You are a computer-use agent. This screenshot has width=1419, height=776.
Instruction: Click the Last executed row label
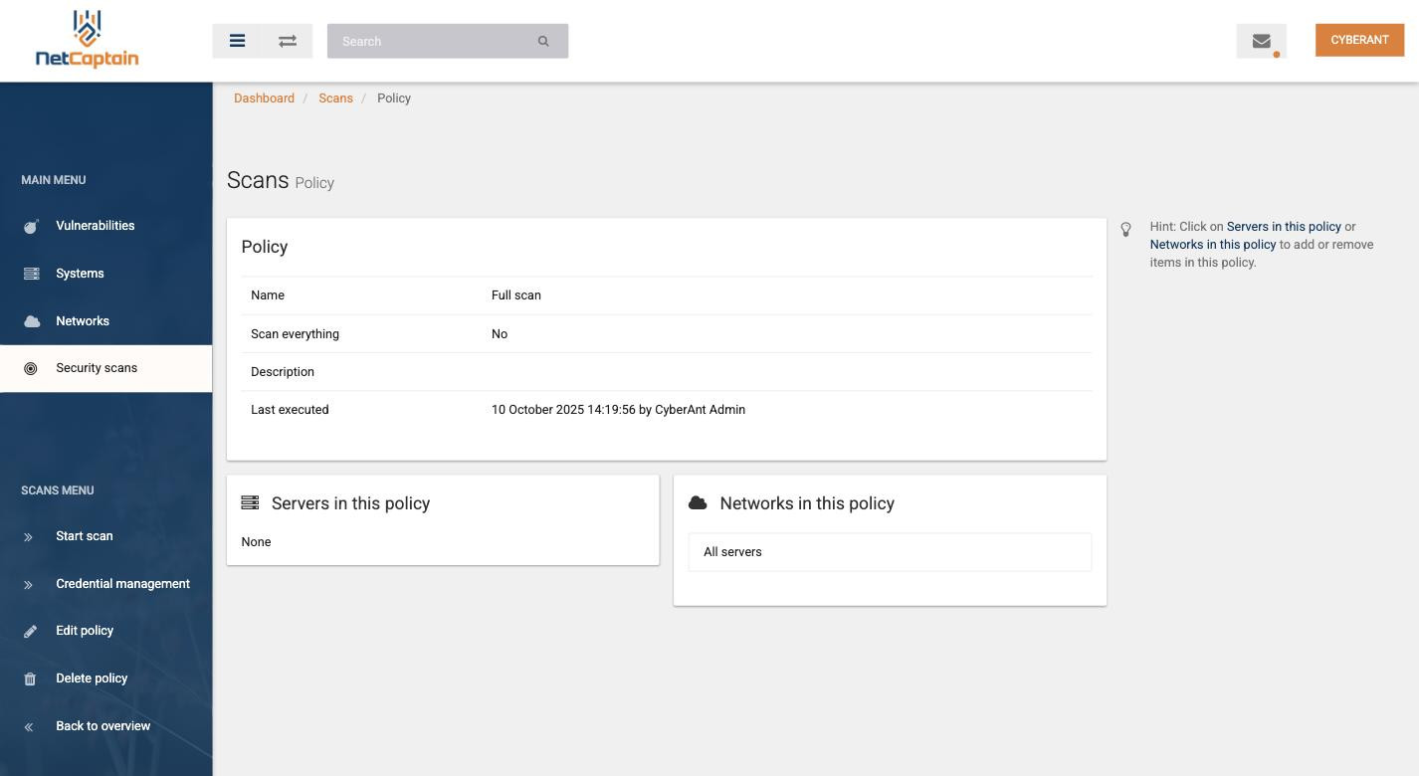click(290, 410)
